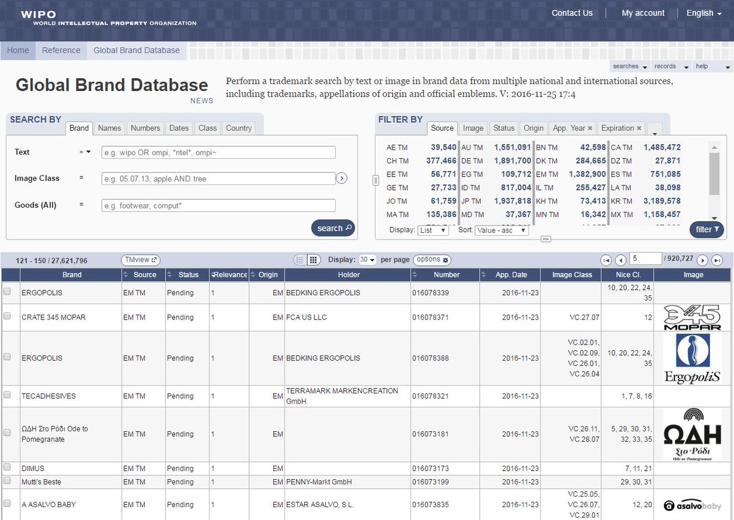Open the English language dropdown
Screen dimensions: 734x520
coord(703,13)
